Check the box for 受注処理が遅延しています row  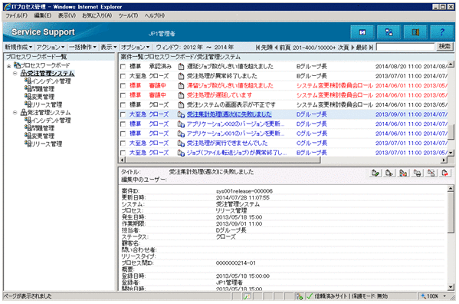click(x=123, y=95)
